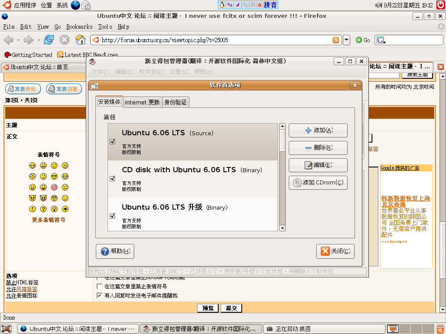Uncheck the Ubuntu 6.06 LTS (Source) checkbox
This screenshot has height=334, width=446.
coord(113,141)
